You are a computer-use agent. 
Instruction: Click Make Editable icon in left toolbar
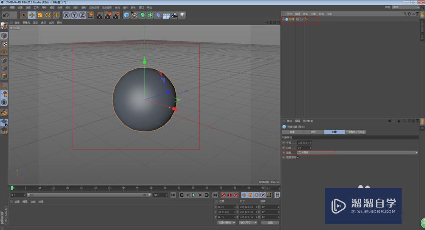point(4,26)
